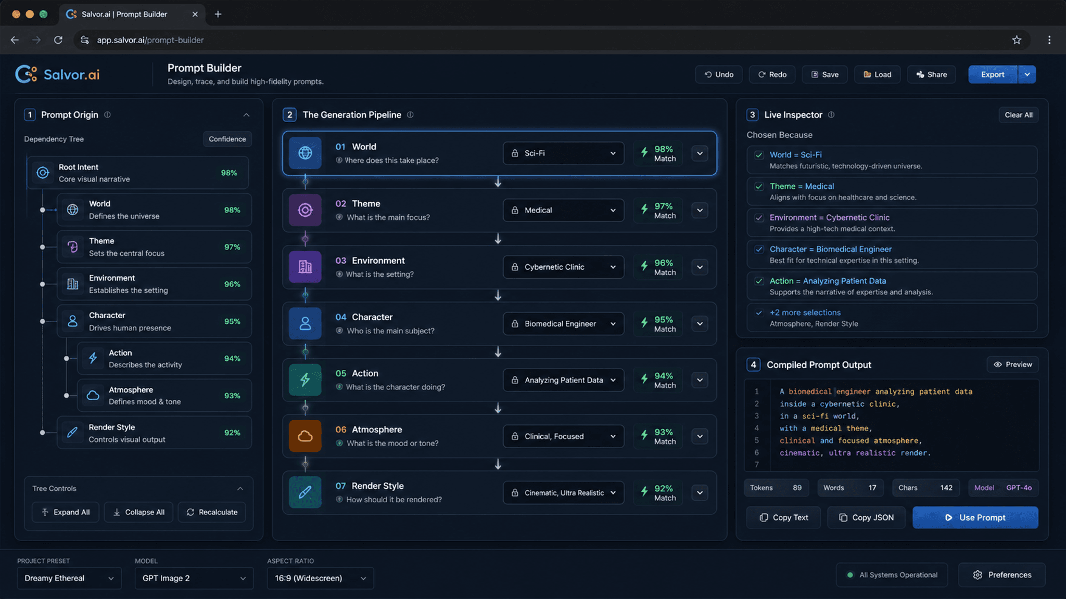
Task: Click the Use Prompt button
Action: click(x=975, y=517)
